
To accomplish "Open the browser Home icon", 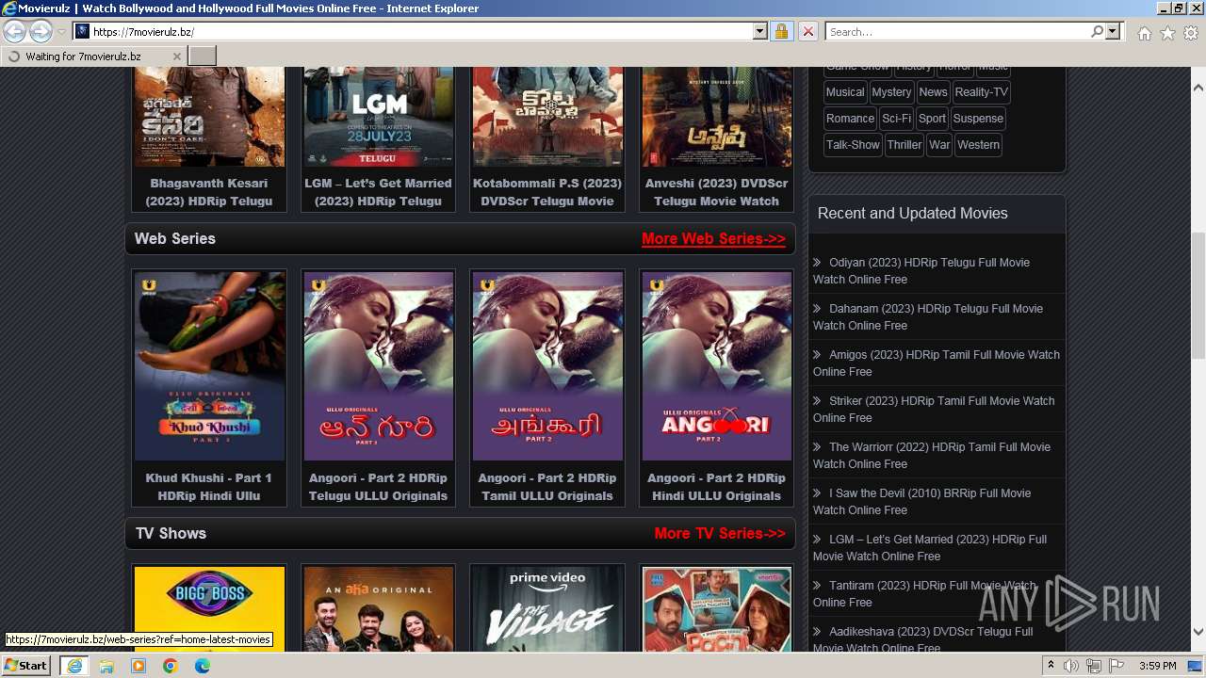I will point(1144,33).
